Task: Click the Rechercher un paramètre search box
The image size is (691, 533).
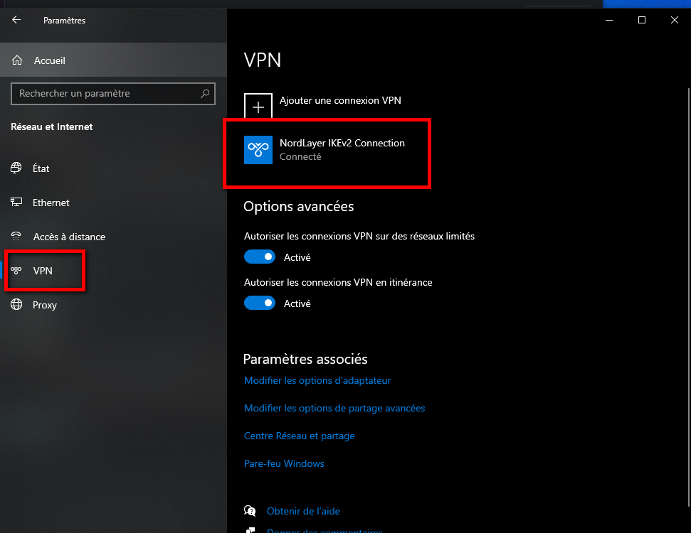Action: [113, 93]
